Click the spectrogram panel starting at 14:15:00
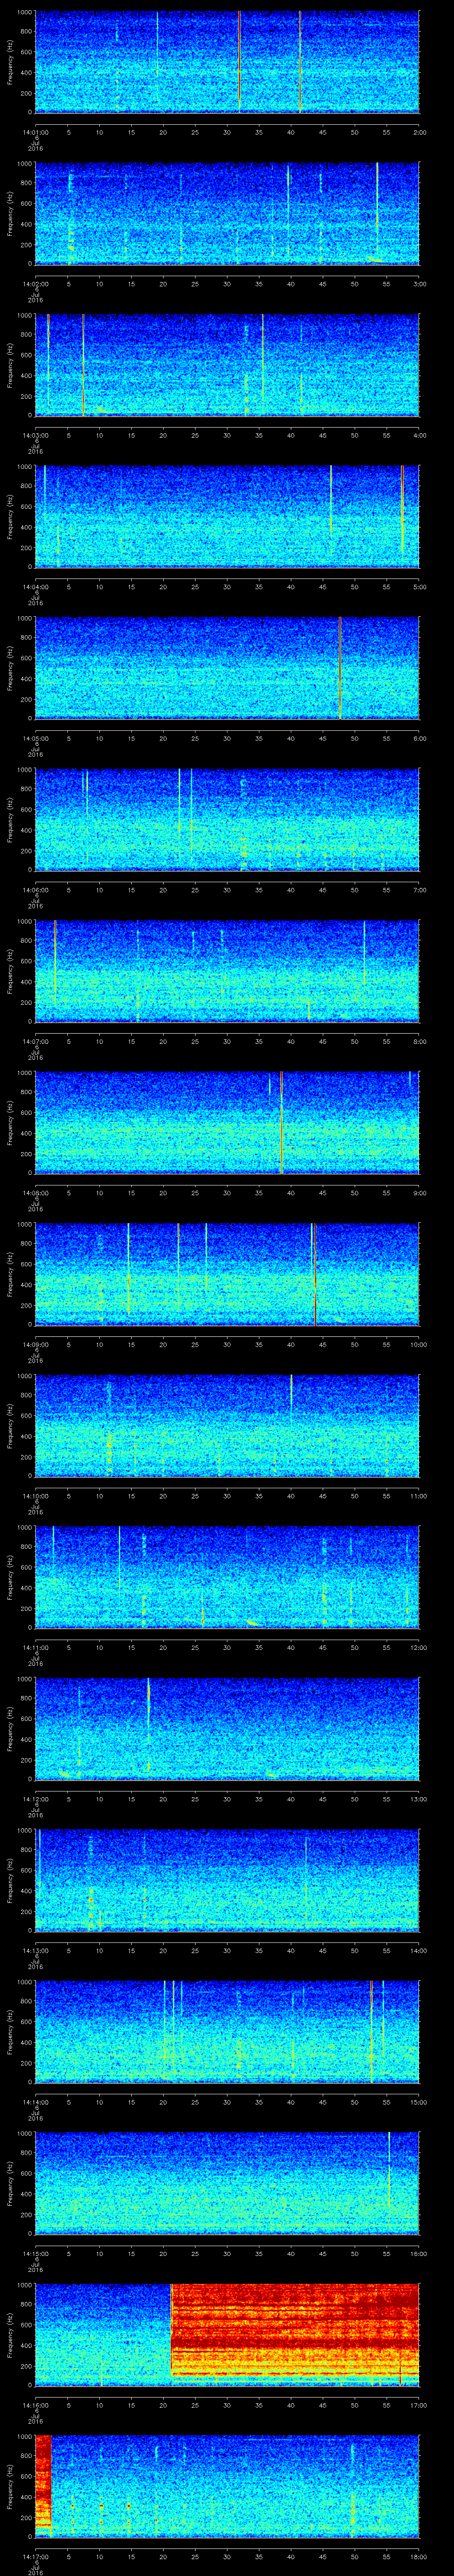The width and height of the screenshot is (454, 2576). (227, 2183)
